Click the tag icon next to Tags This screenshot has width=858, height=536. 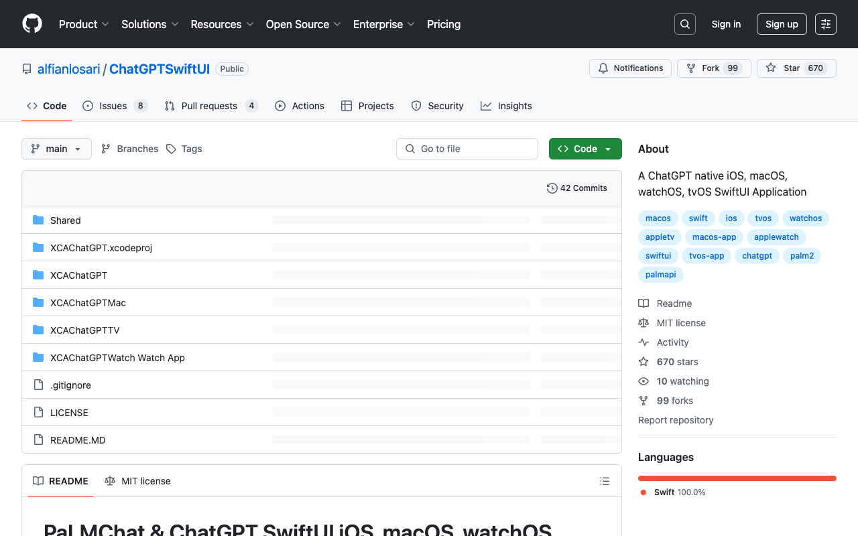tap(171, 149)
